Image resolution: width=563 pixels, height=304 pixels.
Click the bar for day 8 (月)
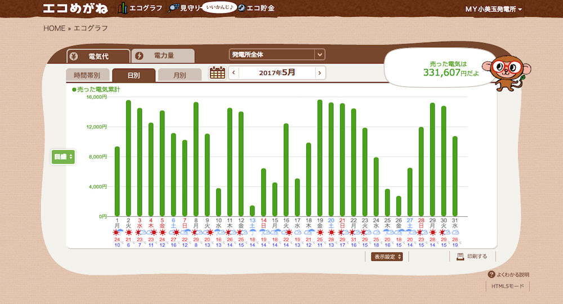click(196, 159)
